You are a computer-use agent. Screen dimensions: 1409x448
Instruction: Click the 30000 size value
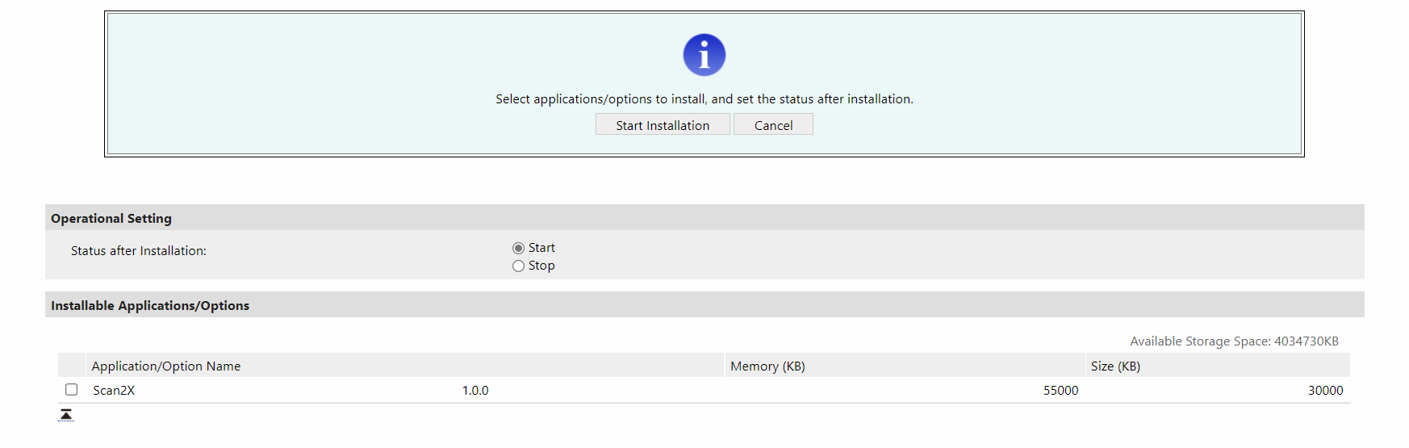(1325, 391)
